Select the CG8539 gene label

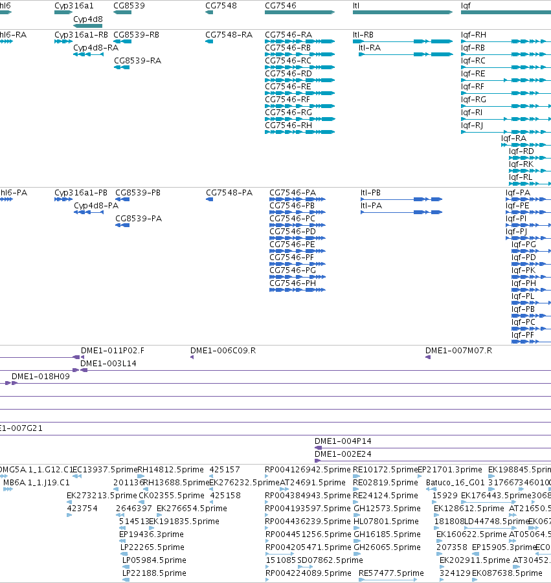(129, 6)
